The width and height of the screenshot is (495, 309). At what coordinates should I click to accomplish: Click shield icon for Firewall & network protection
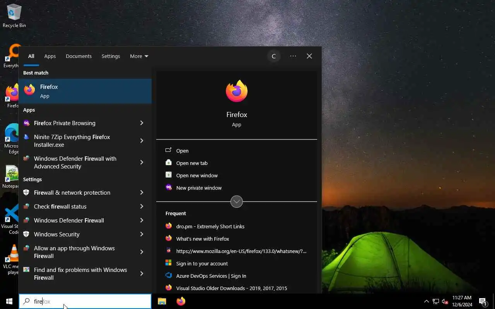[x=26, y=192]
